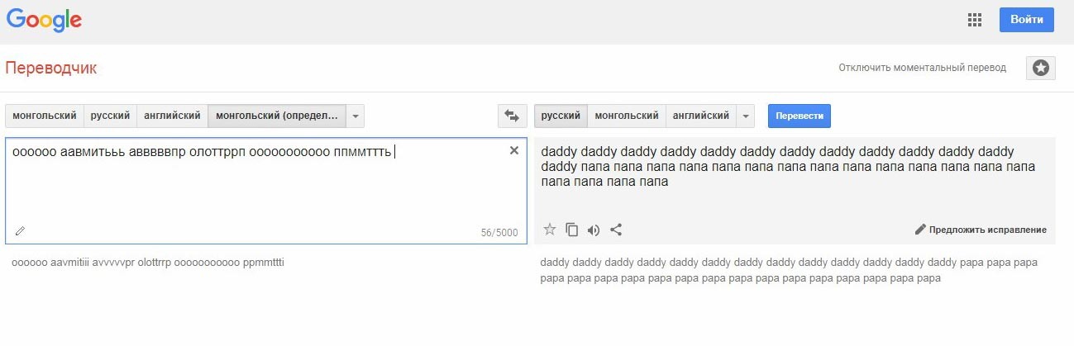Open the Google apps grid icon
The image size is (1074, 346).
tap(974, 21)
